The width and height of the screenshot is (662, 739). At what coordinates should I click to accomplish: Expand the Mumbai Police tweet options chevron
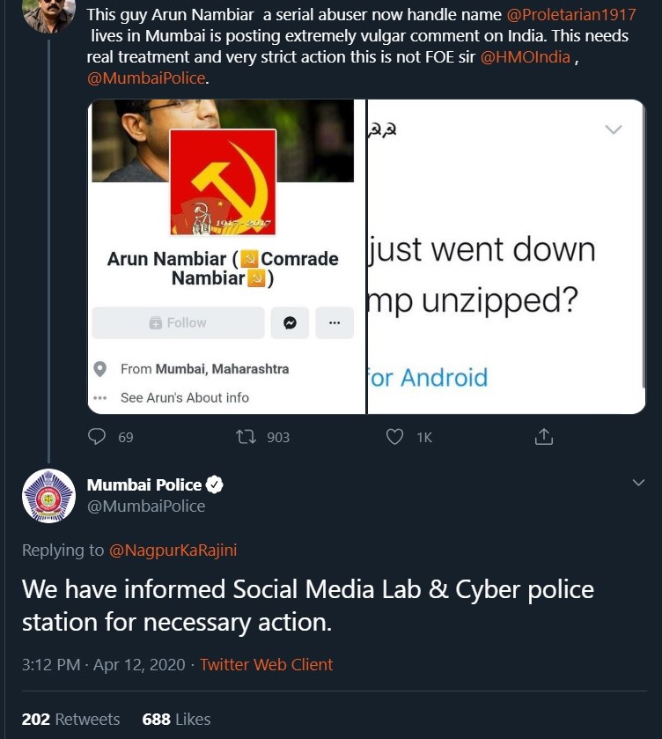coord(639,483)
